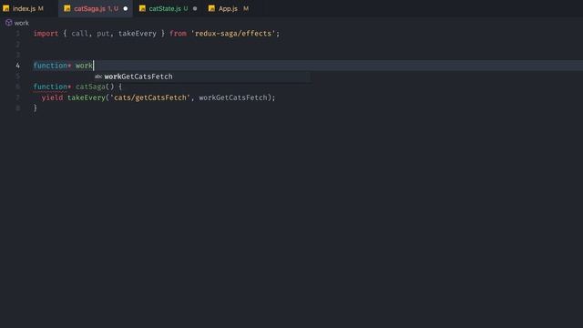Click the JS file icon on catState.js tab

point(142,8)
